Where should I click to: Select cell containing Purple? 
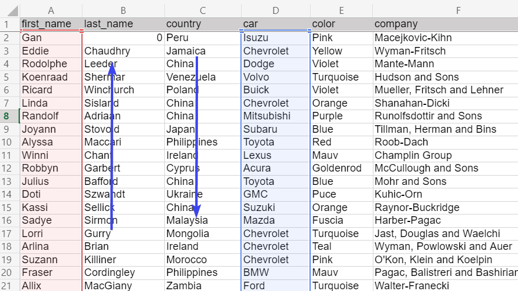341,116
